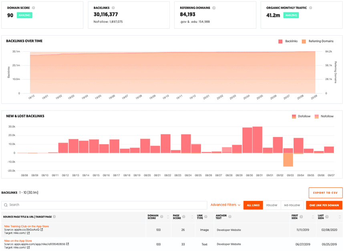Toggle Dofollow color swatch in chart legend
Screen dimensions: 344x251
294,116
